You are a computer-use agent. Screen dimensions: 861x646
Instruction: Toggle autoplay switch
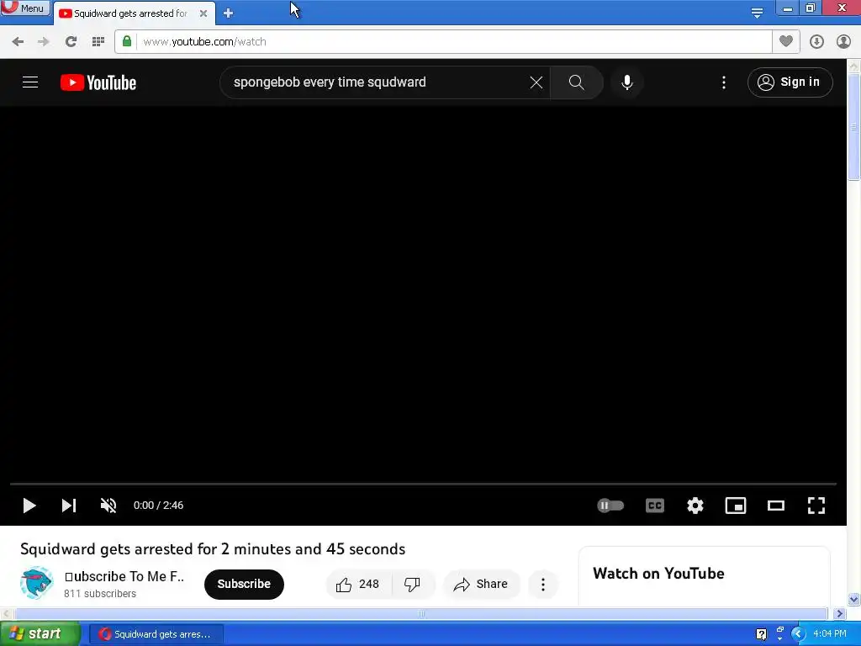610,506
